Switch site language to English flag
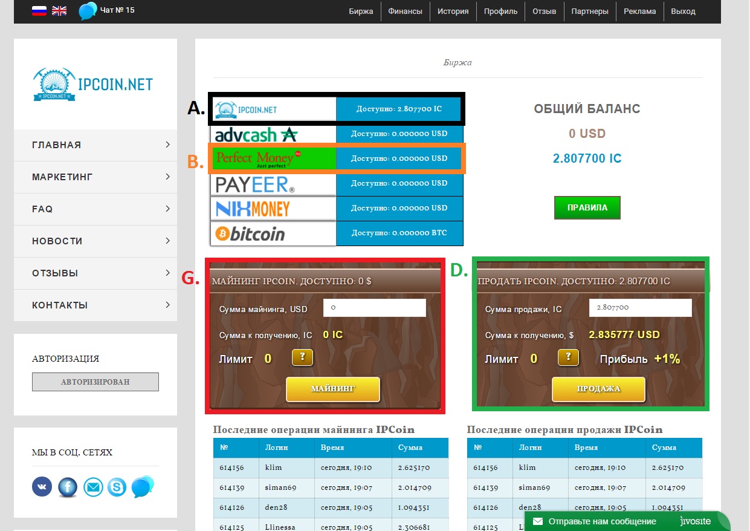The image size is (750, 531). tap(59, 11)
